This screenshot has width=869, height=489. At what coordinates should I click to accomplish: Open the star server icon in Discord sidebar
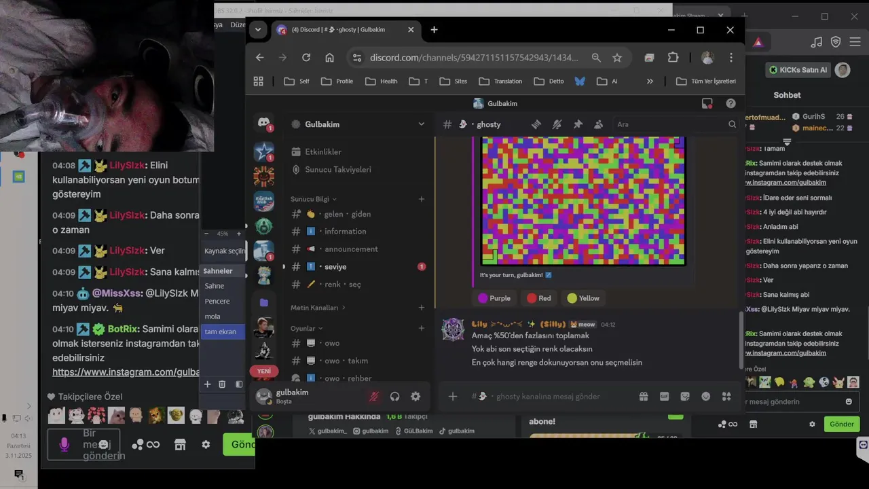[x=264, y=151]
